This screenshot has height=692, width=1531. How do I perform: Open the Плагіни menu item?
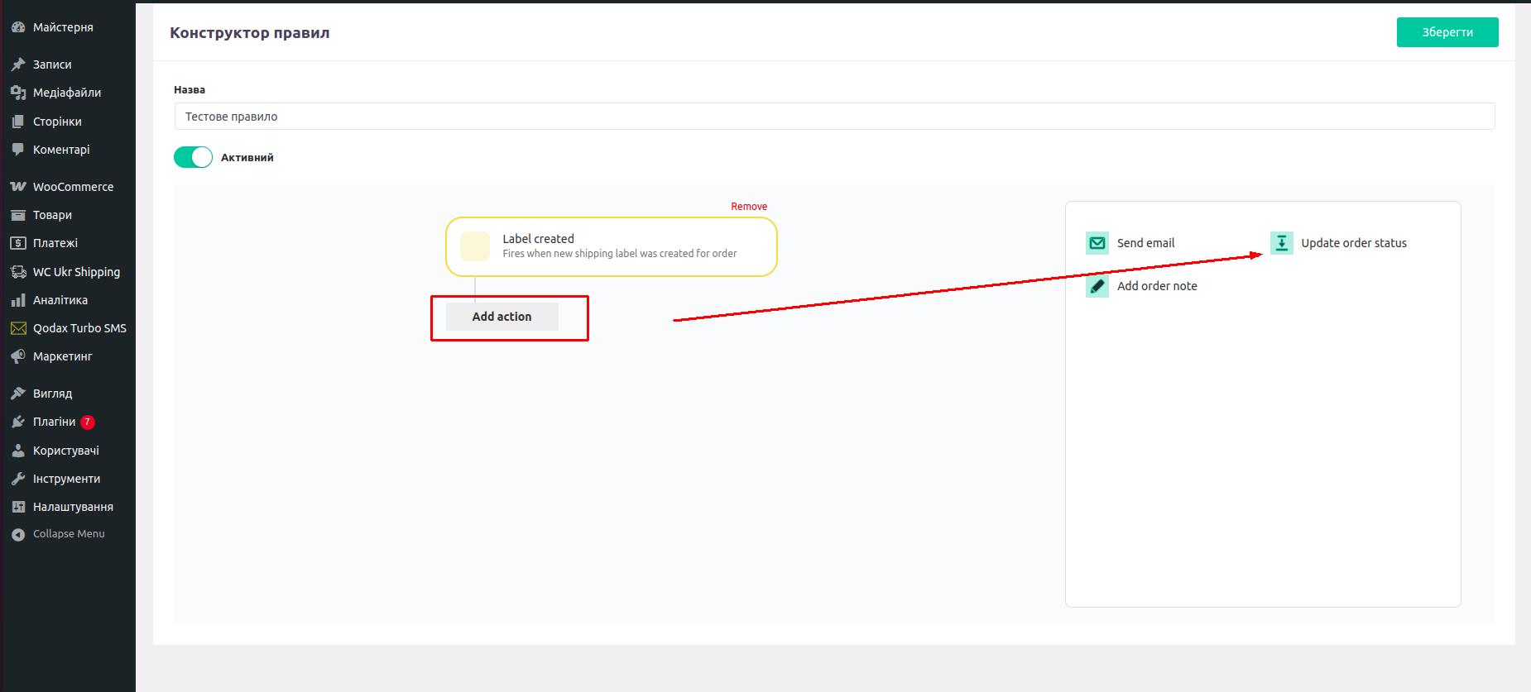pyautogui.click(x=55, y=422)
